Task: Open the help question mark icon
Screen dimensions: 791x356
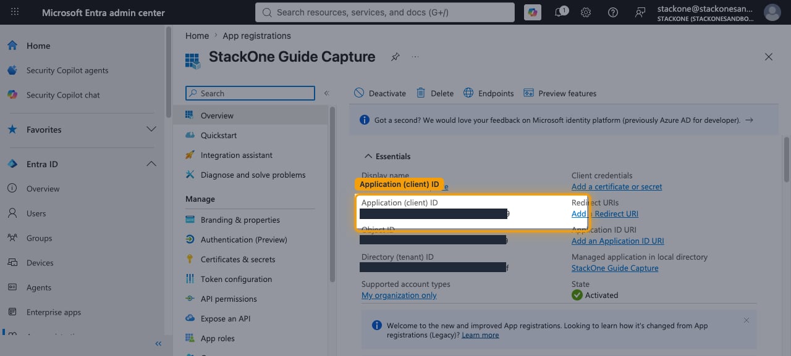Action: [613, 12]
